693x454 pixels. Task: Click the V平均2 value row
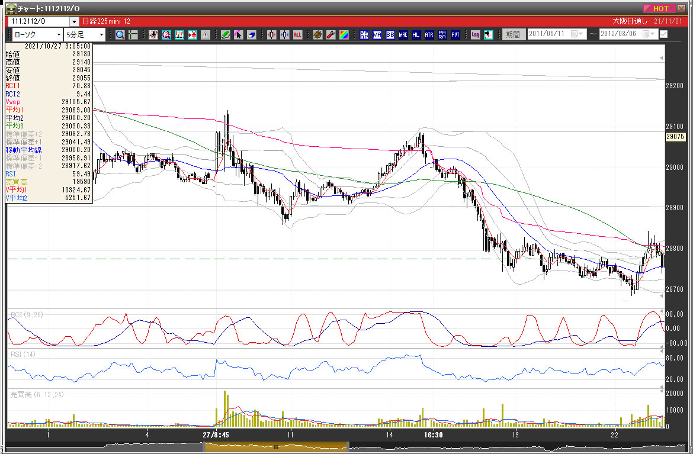point(48,198)
